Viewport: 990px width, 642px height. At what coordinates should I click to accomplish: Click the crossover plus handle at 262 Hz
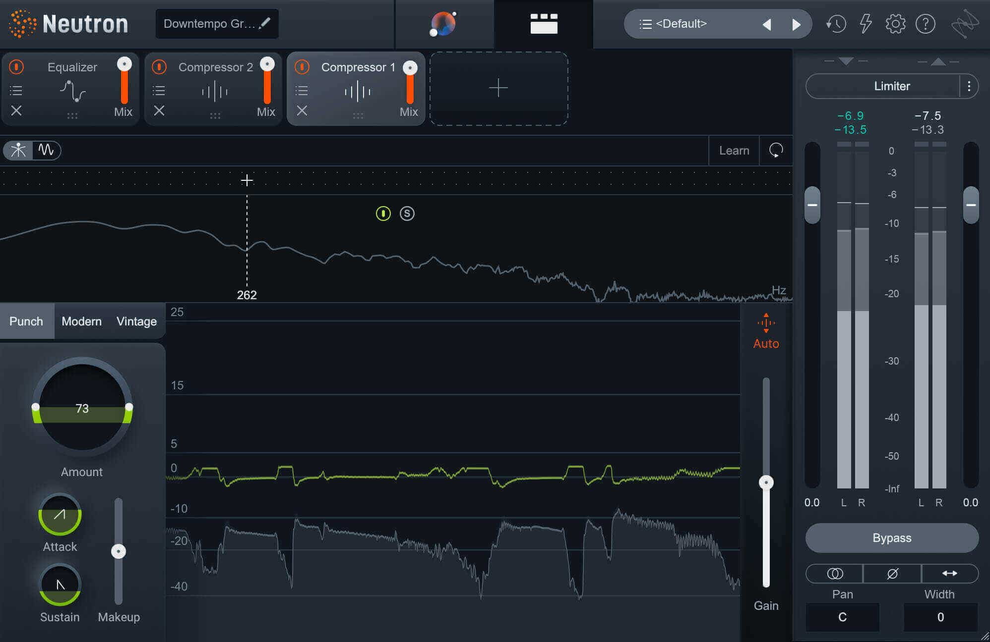pyautogui.click(x=247, y=180)
